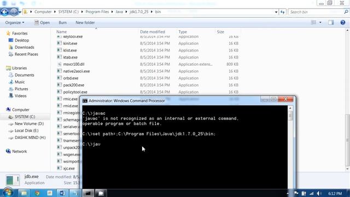Click the Search bin input field

316,12
